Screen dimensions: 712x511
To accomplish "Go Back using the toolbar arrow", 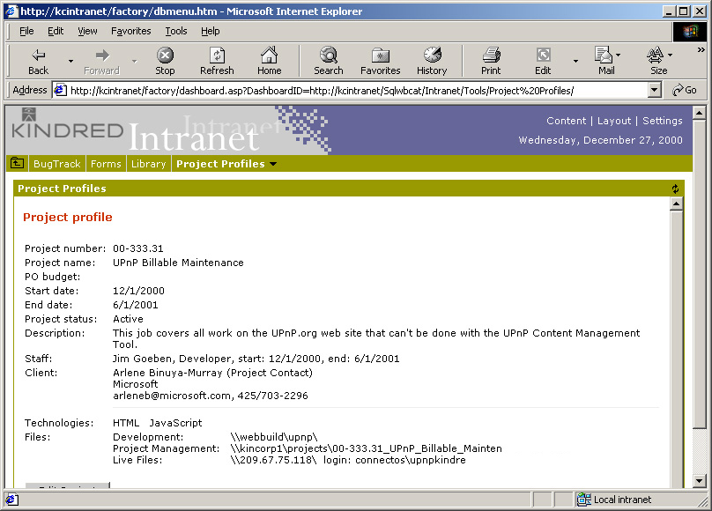I will [38, 61].
